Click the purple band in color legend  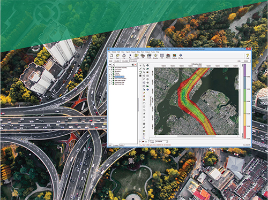(x=245, y=71)
